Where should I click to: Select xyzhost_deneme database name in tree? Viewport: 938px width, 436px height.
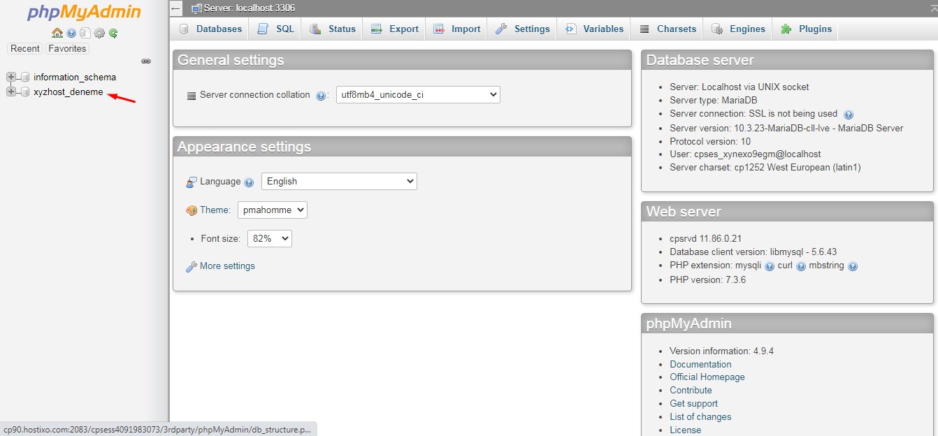68,92
